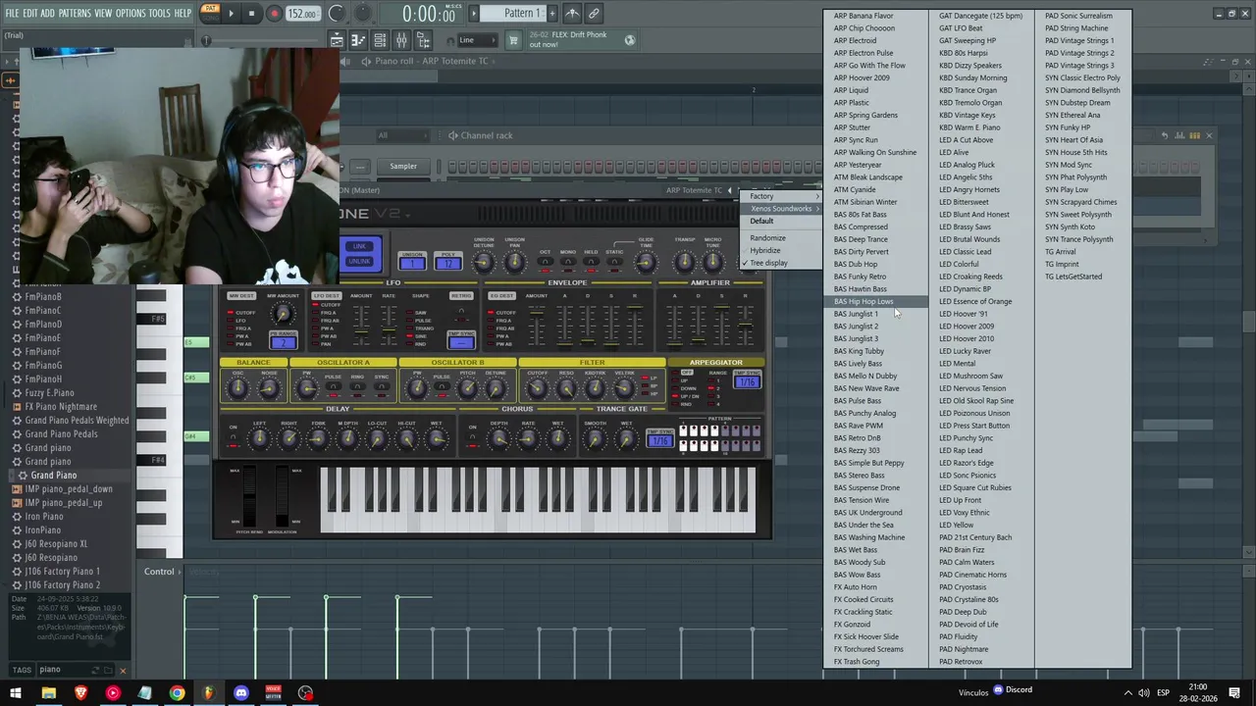The width and height of the screenshot is (1256, 706).
Task: Switch to PAT pattern mode
Action: (210, 8)
